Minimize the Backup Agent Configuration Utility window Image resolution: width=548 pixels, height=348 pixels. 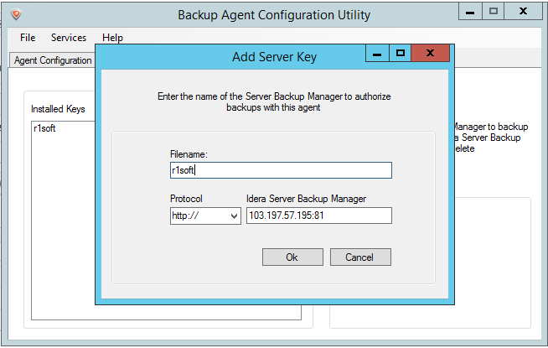(x=470, y=12)
